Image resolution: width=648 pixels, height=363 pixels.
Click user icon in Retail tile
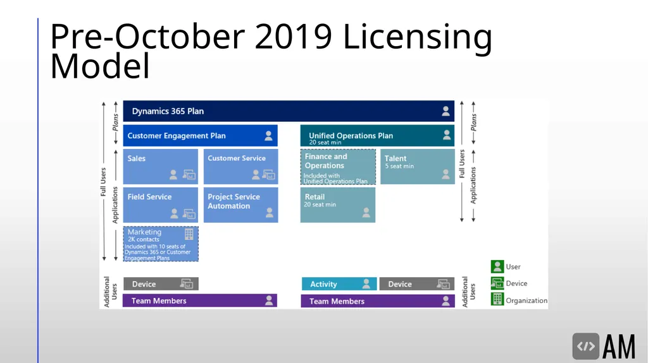[366, 213]
